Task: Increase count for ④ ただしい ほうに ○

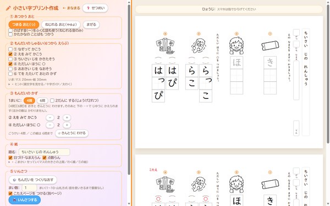Action: [x=67, y=125]
